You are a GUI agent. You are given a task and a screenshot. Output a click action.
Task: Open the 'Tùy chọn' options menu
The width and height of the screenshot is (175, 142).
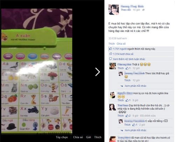(x=62, y=137)
